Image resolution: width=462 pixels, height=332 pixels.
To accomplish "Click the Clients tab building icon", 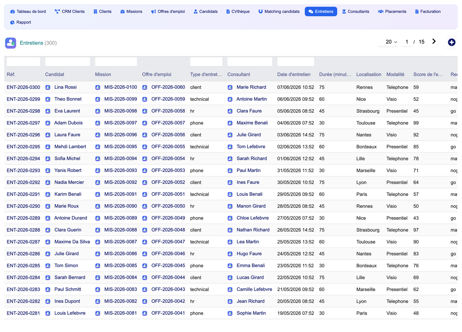I will coord(95,12).
